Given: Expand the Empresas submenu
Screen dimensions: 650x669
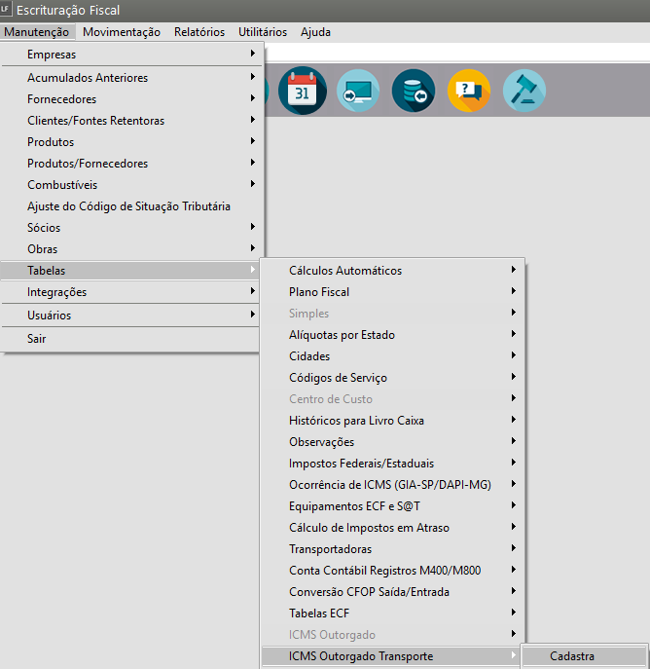Looking at the screenshot, I should click(x=52, y=55).
